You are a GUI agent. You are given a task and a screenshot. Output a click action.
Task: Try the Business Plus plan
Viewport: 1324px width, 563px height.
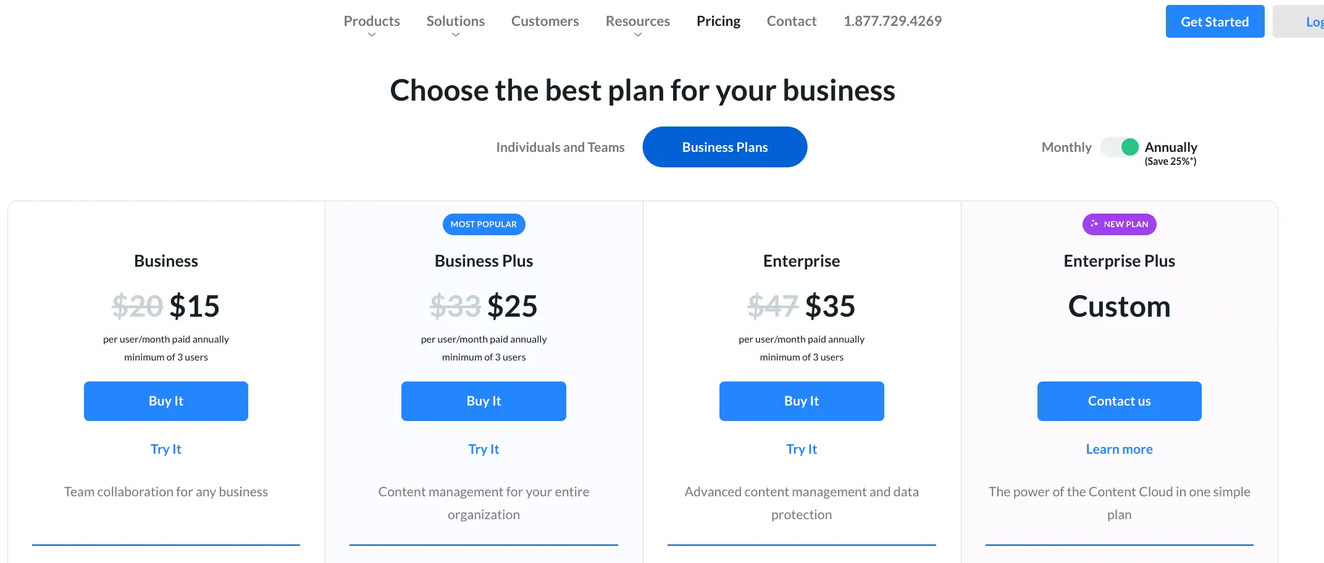coord(484,449)
